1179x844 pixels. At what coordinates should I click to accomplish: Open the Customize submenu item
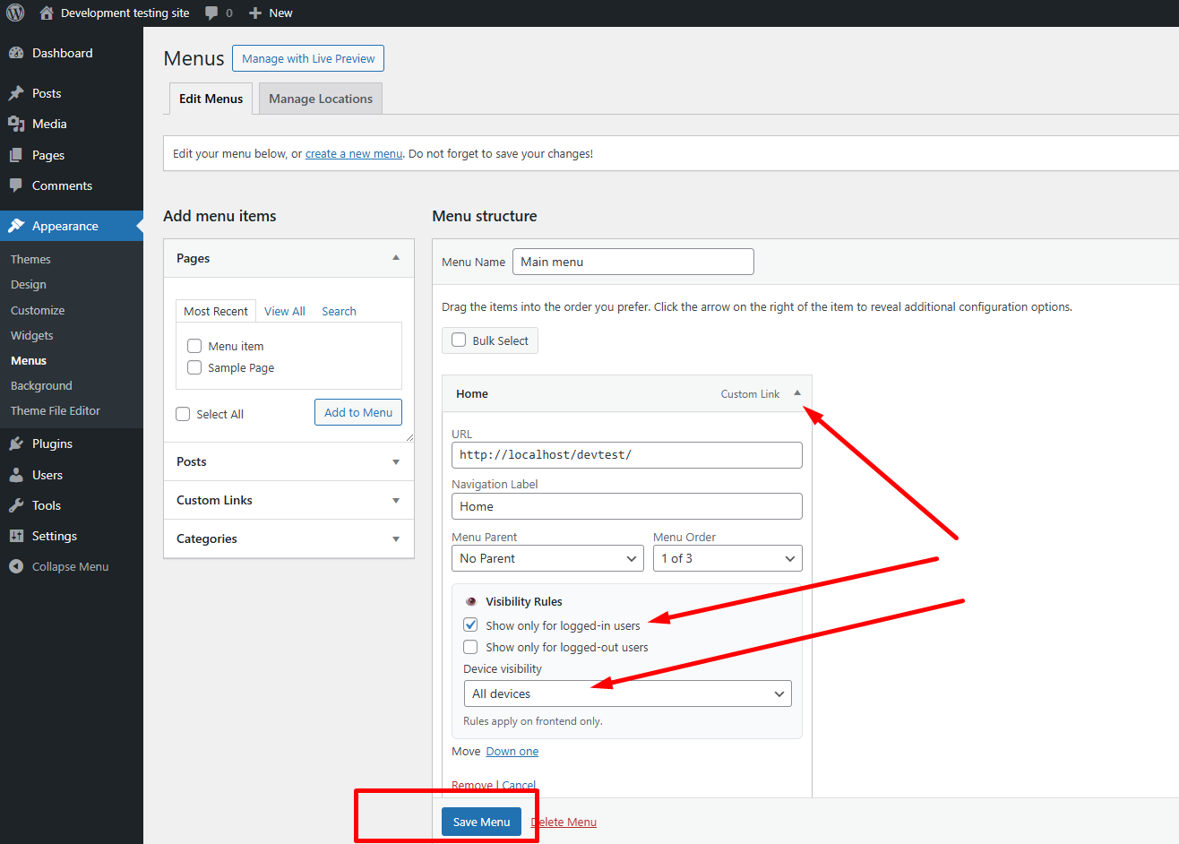pyautogui.click(x=38, y=310)
